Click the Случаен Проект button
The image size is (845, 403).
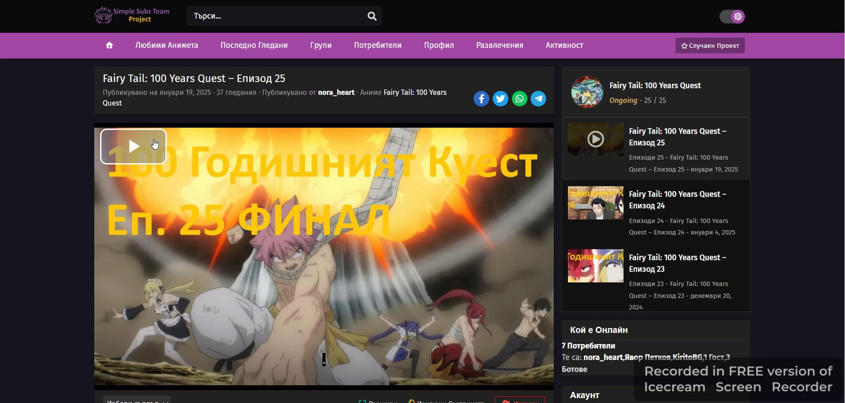click(710, 46)
